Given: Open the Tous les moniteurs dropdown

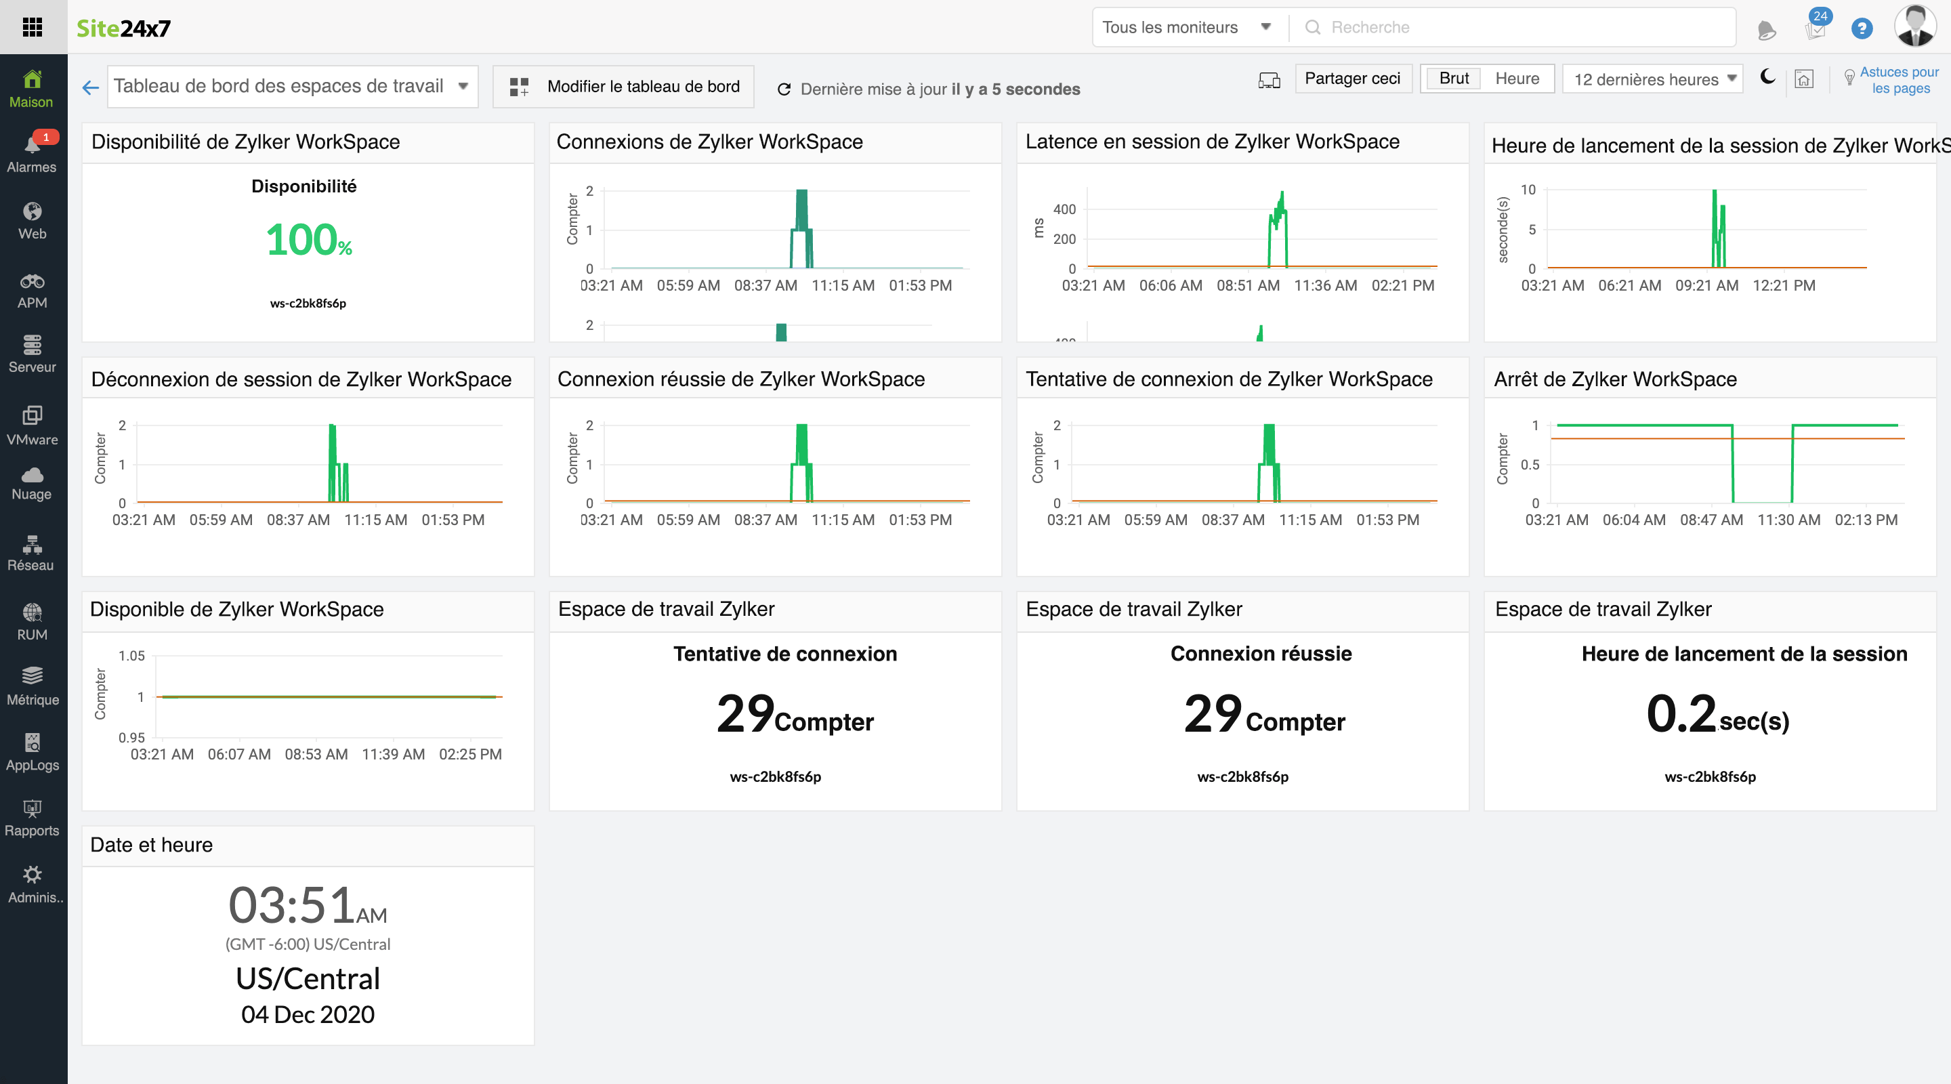Looking at the screenshot, I should 1187,27.
